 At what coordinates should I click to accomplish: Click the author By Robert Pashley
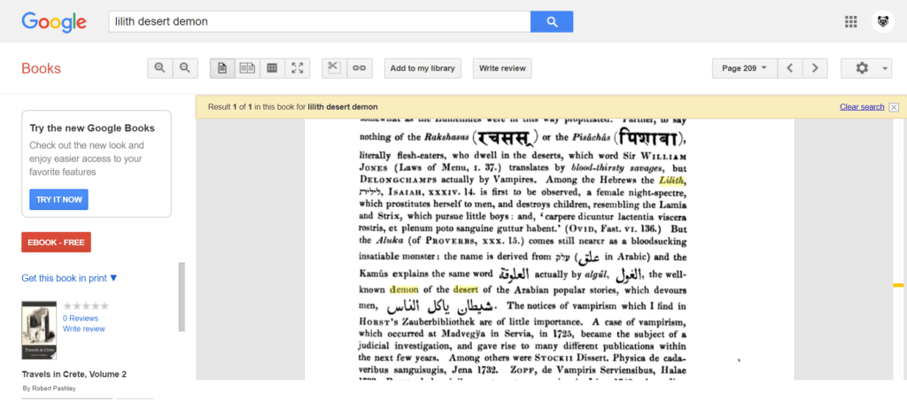[49, 389]
